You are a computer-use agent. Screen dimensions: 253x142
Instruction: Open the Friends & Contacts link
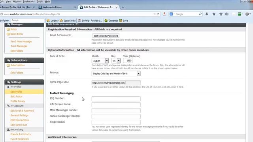coord(21,134)
